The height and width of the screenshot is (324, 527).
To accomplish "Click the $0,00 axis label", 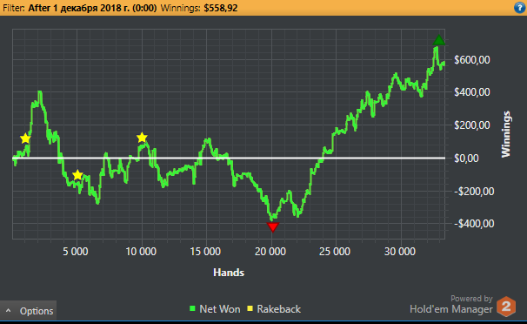I will click(465, 159).
